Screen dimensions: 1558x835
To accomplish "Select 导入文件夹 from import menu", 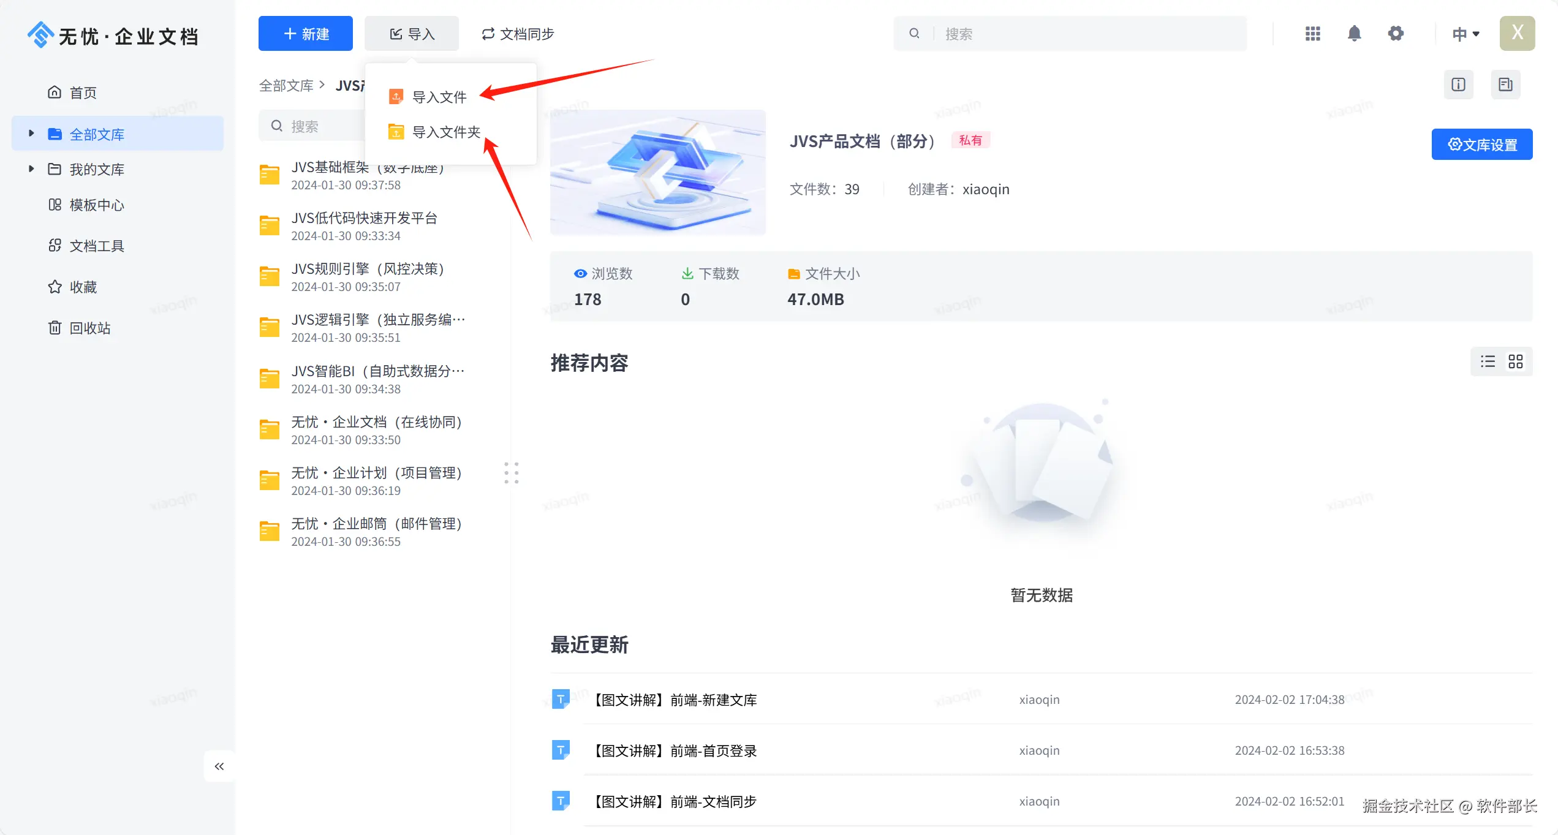I will [x=445, y=132].
